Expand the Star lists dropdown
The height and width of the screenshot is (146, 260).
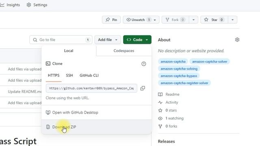pyautogui.click(x=232, y=20)
